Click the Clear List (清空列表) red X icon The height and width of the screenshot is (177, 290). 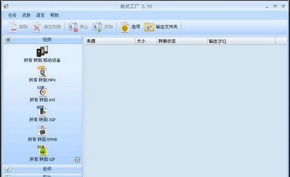[x=37, y=27]
